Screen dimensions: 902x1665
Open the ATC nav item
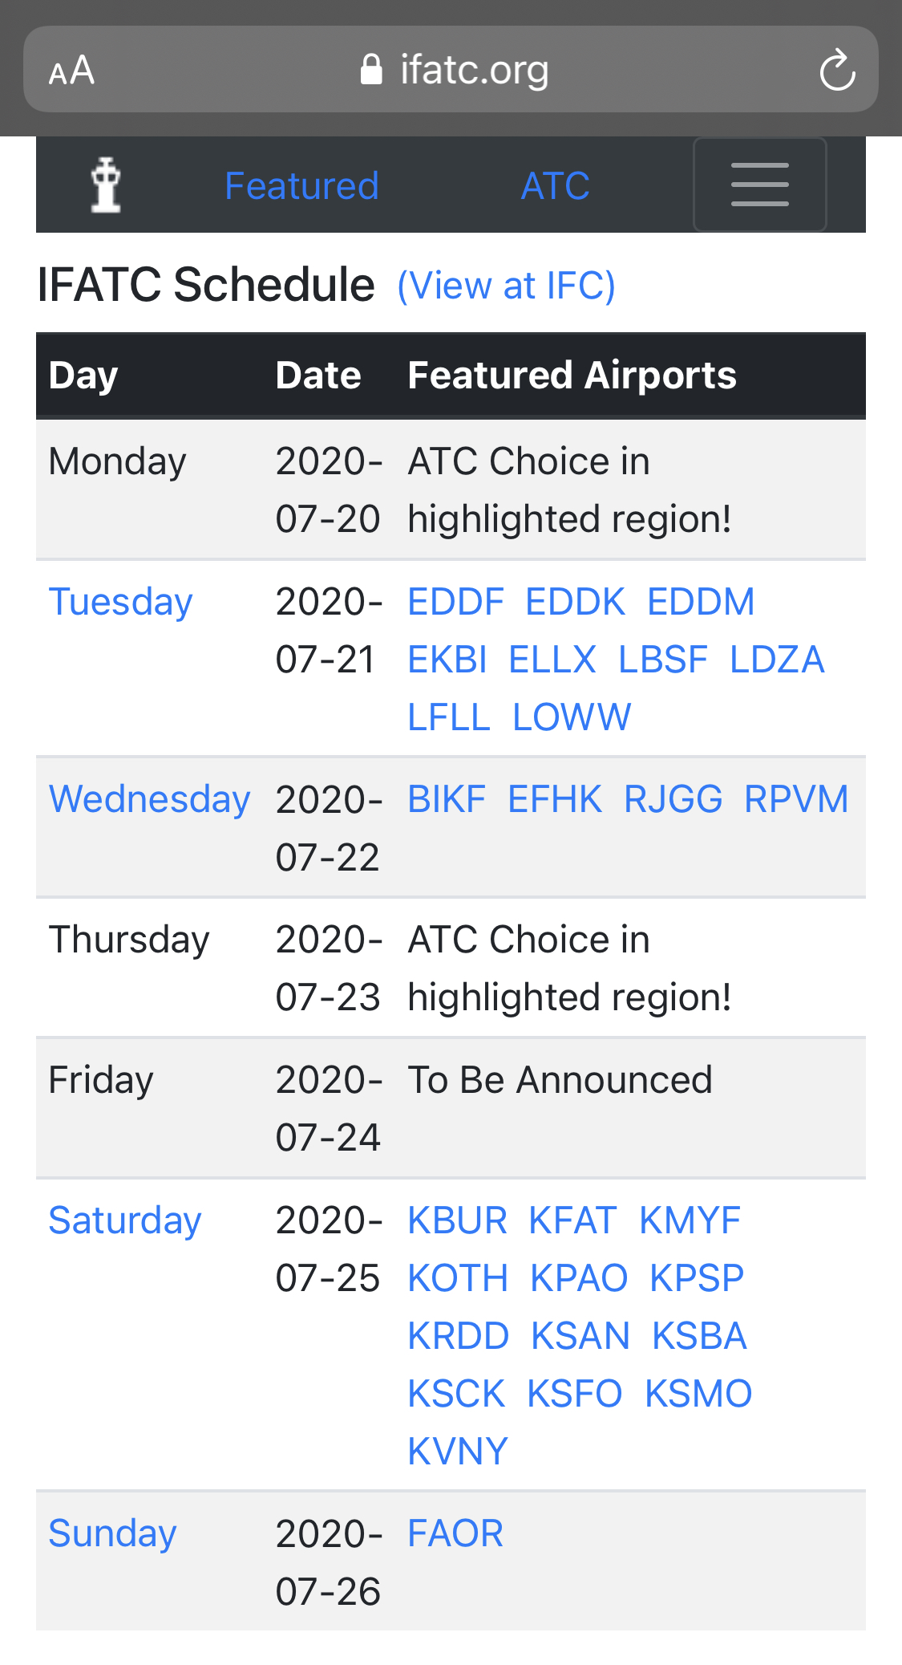click(555, 186)
